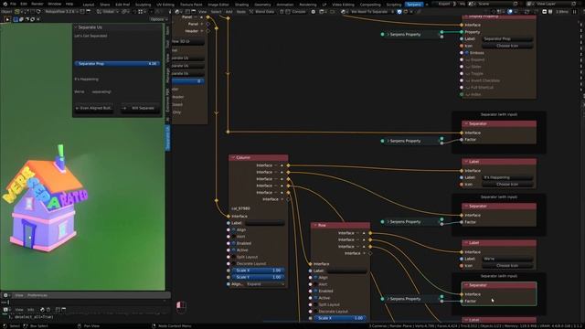Click the node editor overlay toggle icon

pyautogui.click(x=510, y=12)
